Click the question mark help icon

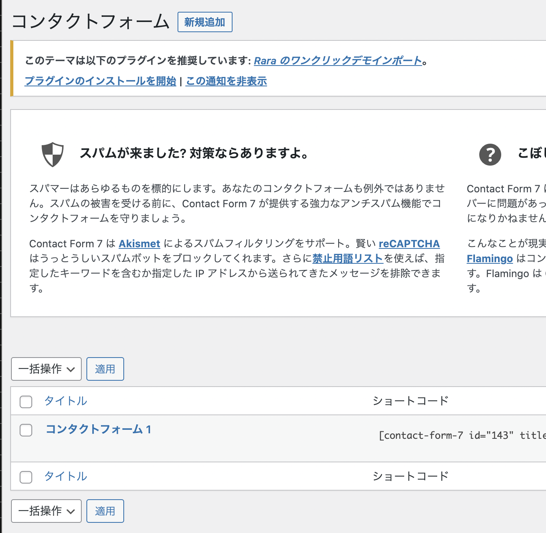pyautogui.click(x=490, y=154)
